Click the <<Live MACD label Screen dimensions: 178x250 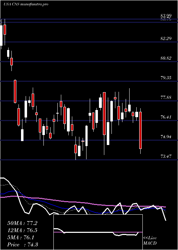(150, 241)
